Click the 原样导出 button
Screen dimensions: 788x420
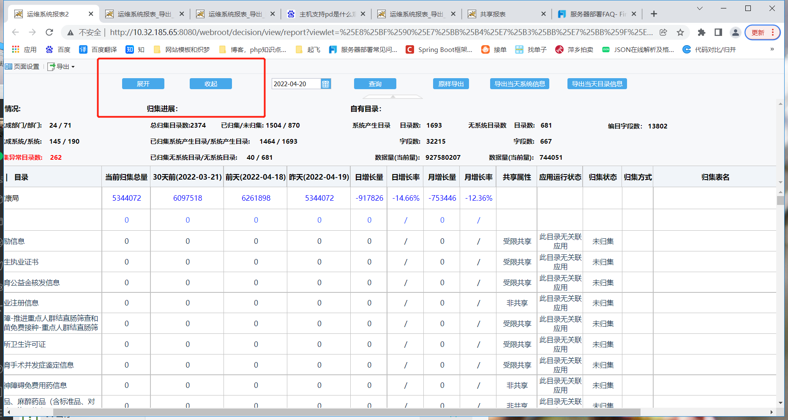(x=451, y=84)
